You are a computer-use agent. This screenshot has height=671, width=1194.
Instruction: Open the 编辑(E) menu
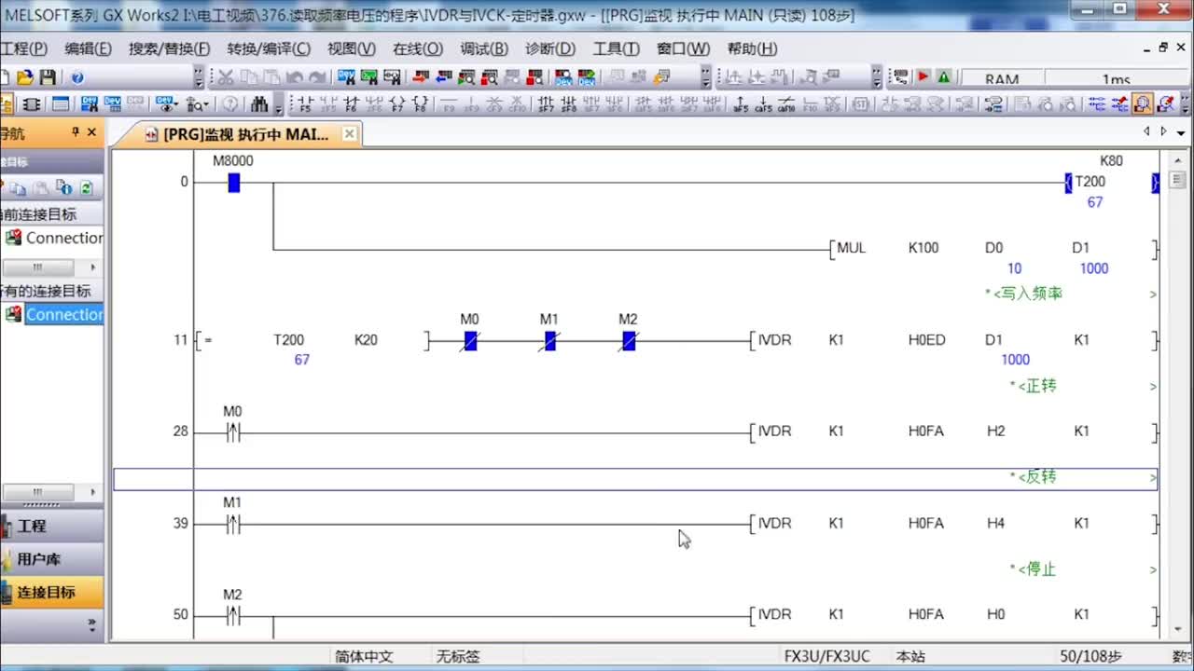[88, 48]
